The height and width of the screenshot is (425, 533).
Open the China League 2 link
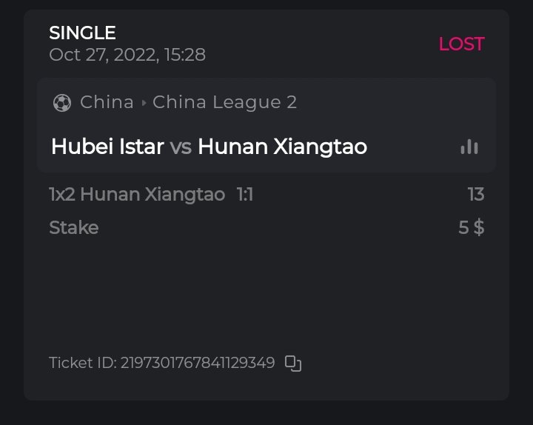pos(224,102)
